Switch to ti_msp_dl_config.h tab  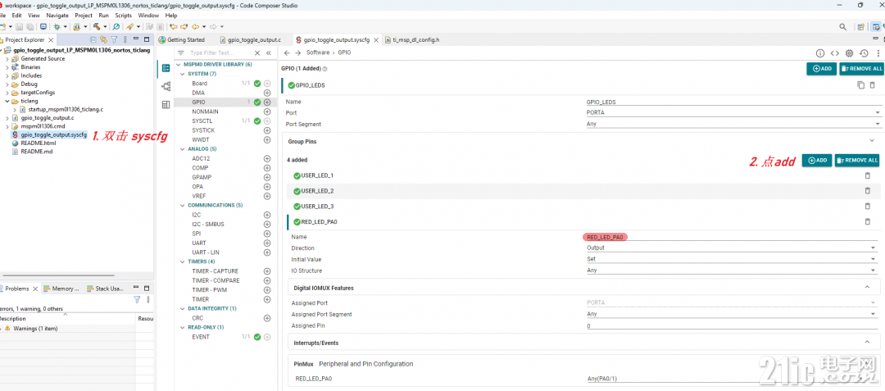[x=411, y=39]
